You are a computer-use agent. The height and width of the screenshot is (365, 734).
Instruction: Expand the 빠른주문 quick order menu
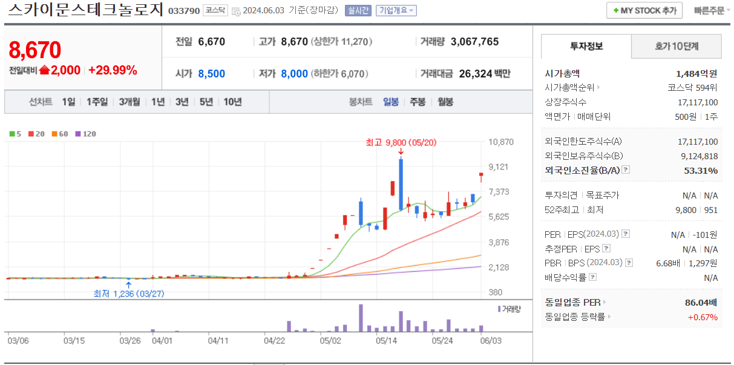pyautogui.click(x=712, y=11)
